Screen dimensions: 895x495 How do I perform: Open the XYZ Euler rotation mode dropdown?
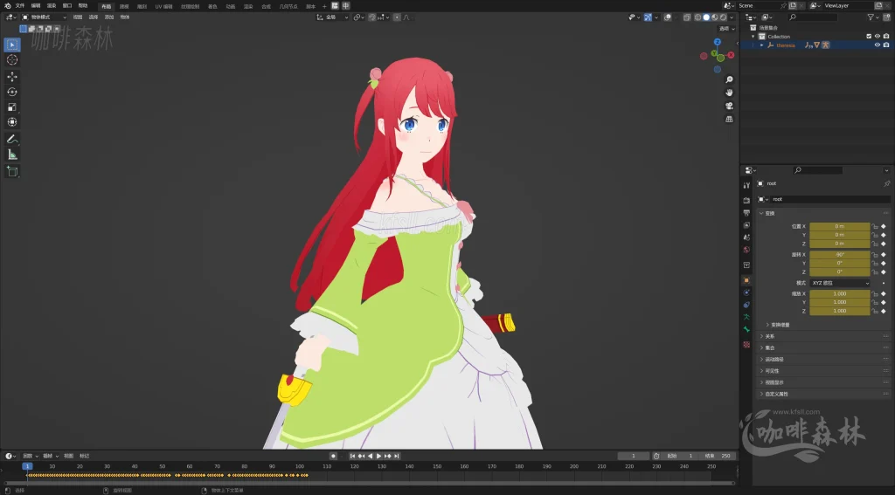click(840, 283)
